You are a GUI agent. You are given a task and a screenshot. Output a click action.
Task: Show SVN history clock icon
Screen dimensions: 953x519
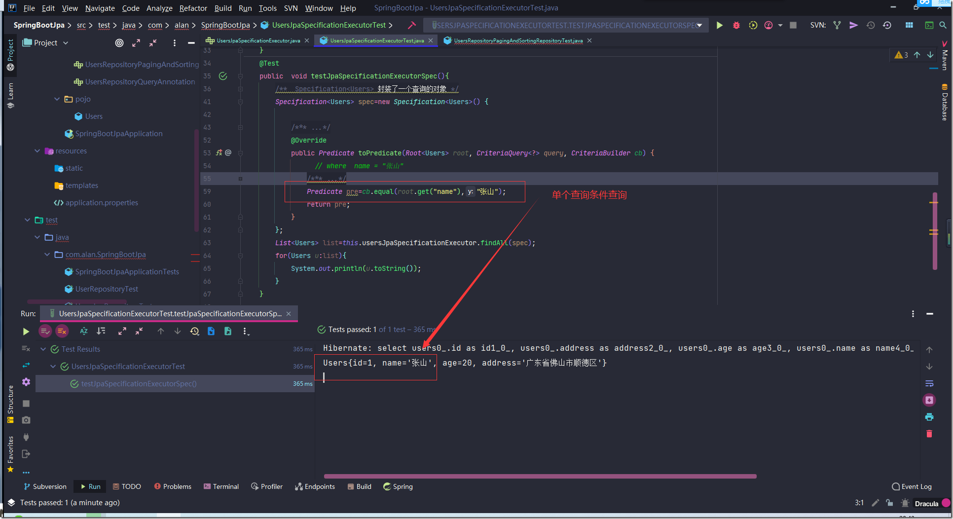click(871, 25)
